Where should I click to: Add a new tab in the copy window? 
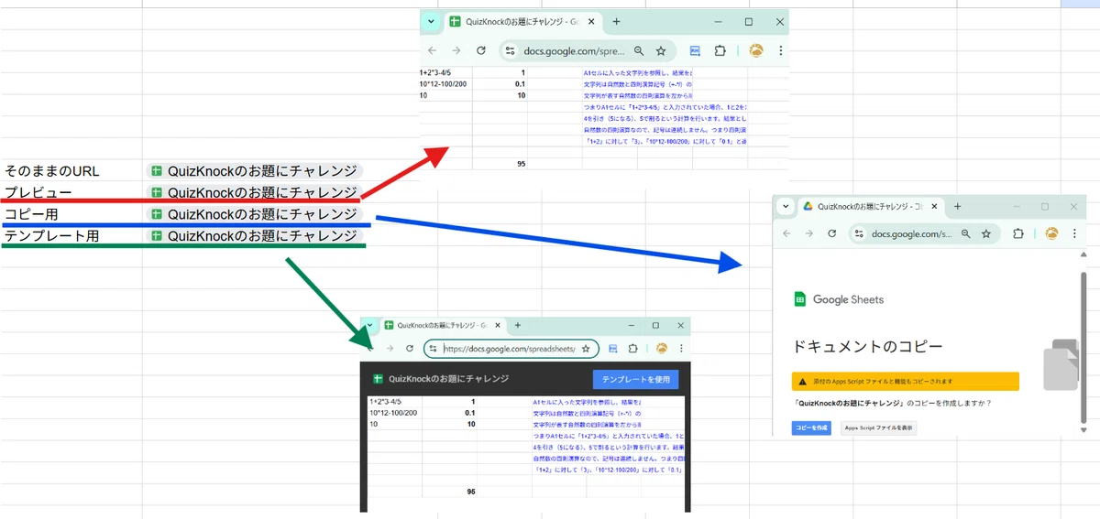[x=957, y=206]
